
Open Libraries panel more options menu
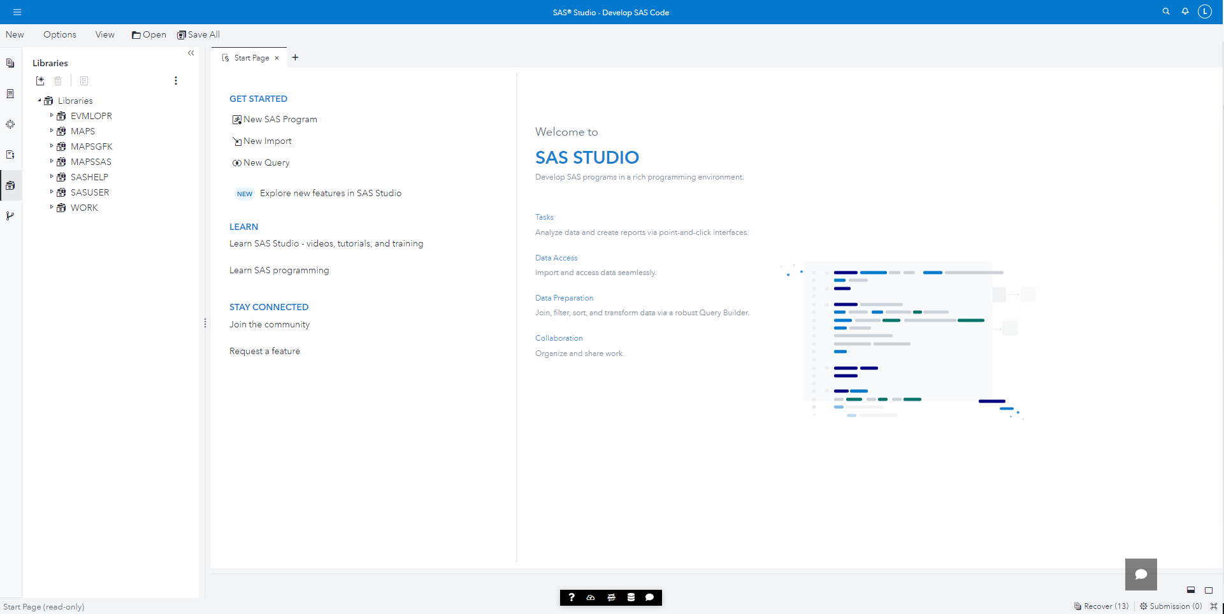pos(176,81)
